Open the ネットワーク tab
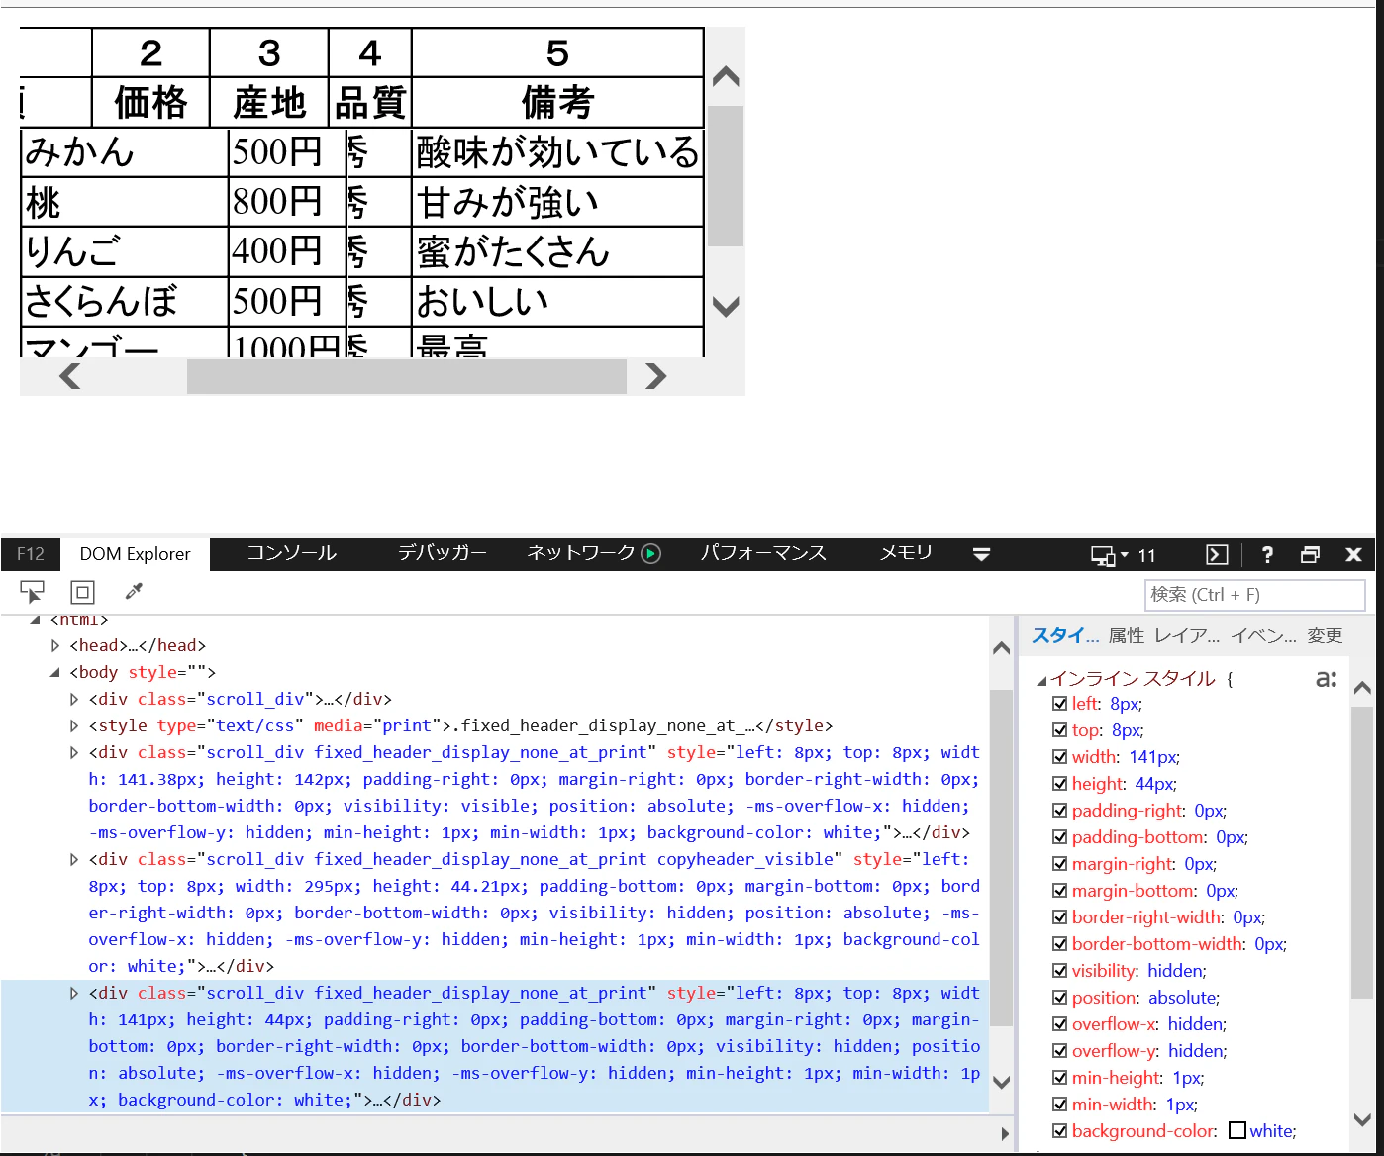This screenshot has height=1156, width=1384. pos(581,553)
